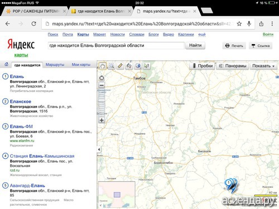Switch to the Маршруты tab
The height and width of the screenshot is (209, 279).
[55, 65]
